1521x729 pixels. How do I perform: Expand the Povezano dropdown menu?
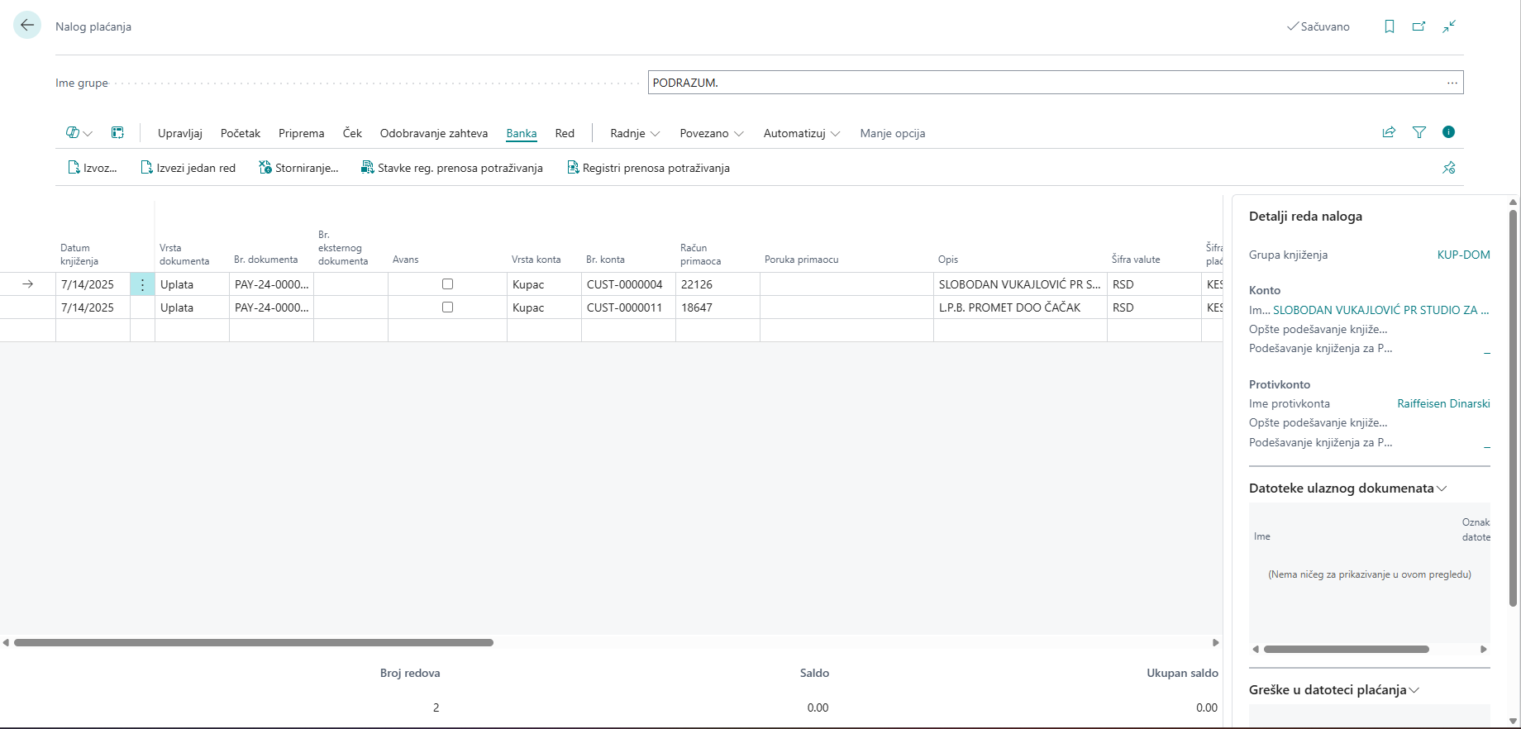711,133
